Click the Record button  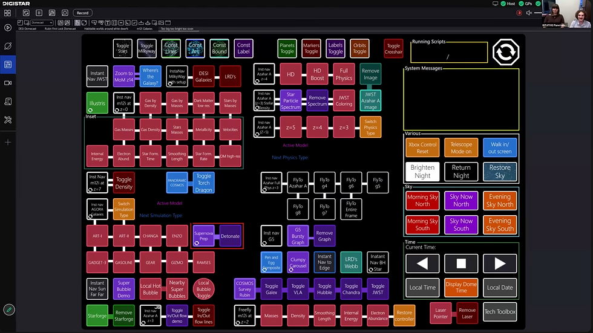click(x=82, y=13)
